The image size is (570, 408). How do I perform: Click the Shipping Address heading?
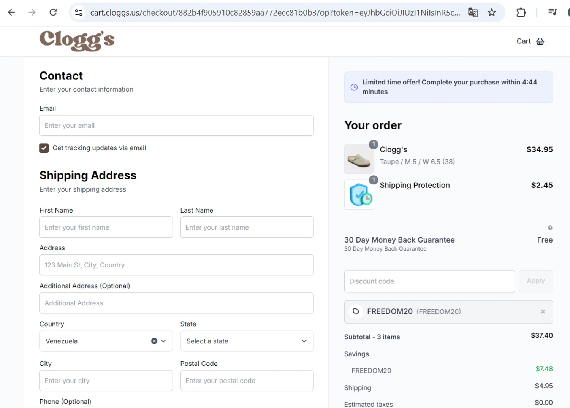point(88,175)
